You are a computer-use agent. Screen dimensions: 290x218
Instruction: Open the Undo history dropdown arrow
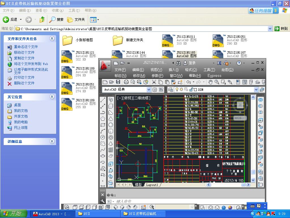pos(193,82)
